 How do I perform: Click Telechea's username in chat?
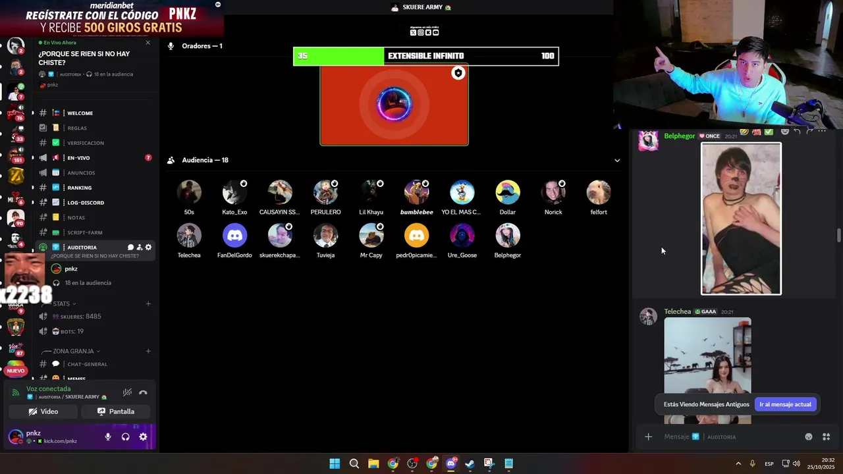pyautogui.click(x=677, y=311)
